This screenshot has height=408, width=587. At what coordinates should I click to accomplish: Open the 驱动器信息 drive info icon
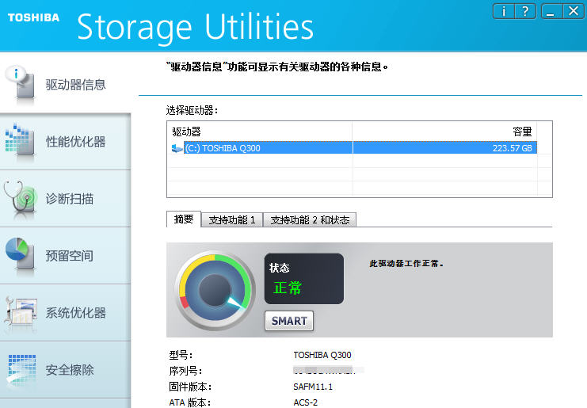[x=21, y=86]
